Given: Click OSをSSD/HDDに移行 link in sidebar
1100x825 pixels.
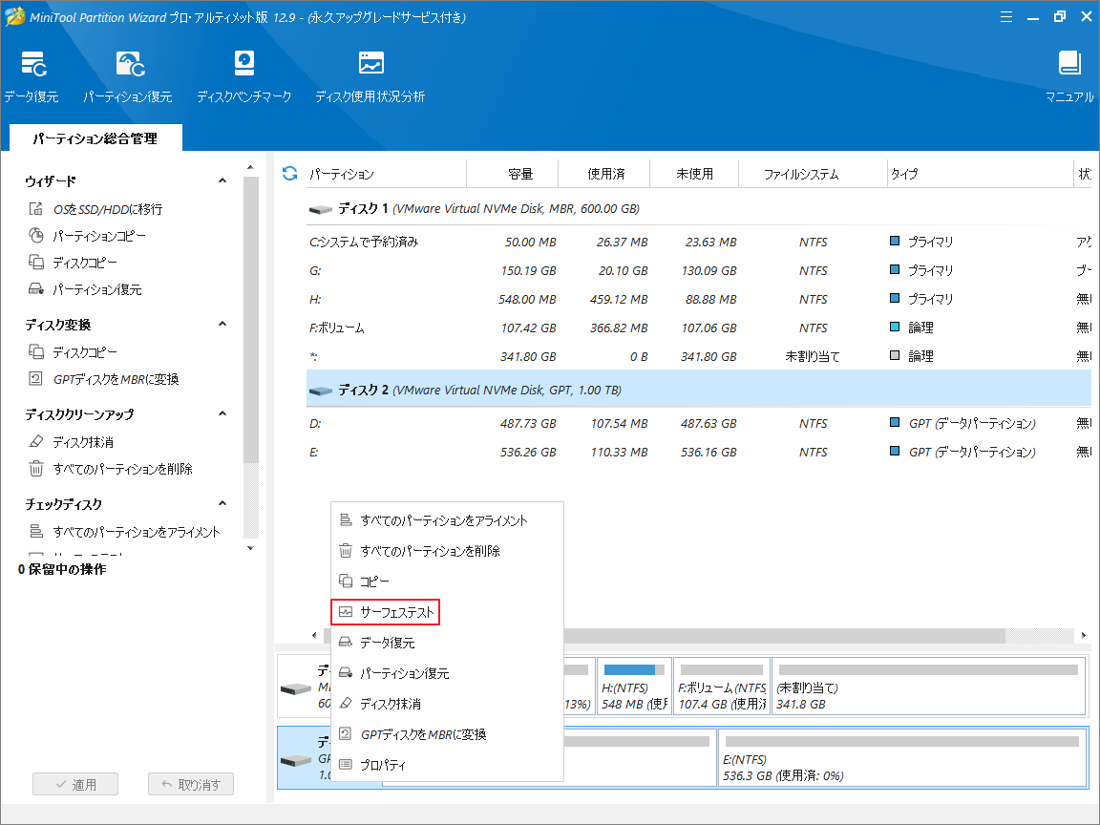Looking at the screenshot, I should click(108, 209).
